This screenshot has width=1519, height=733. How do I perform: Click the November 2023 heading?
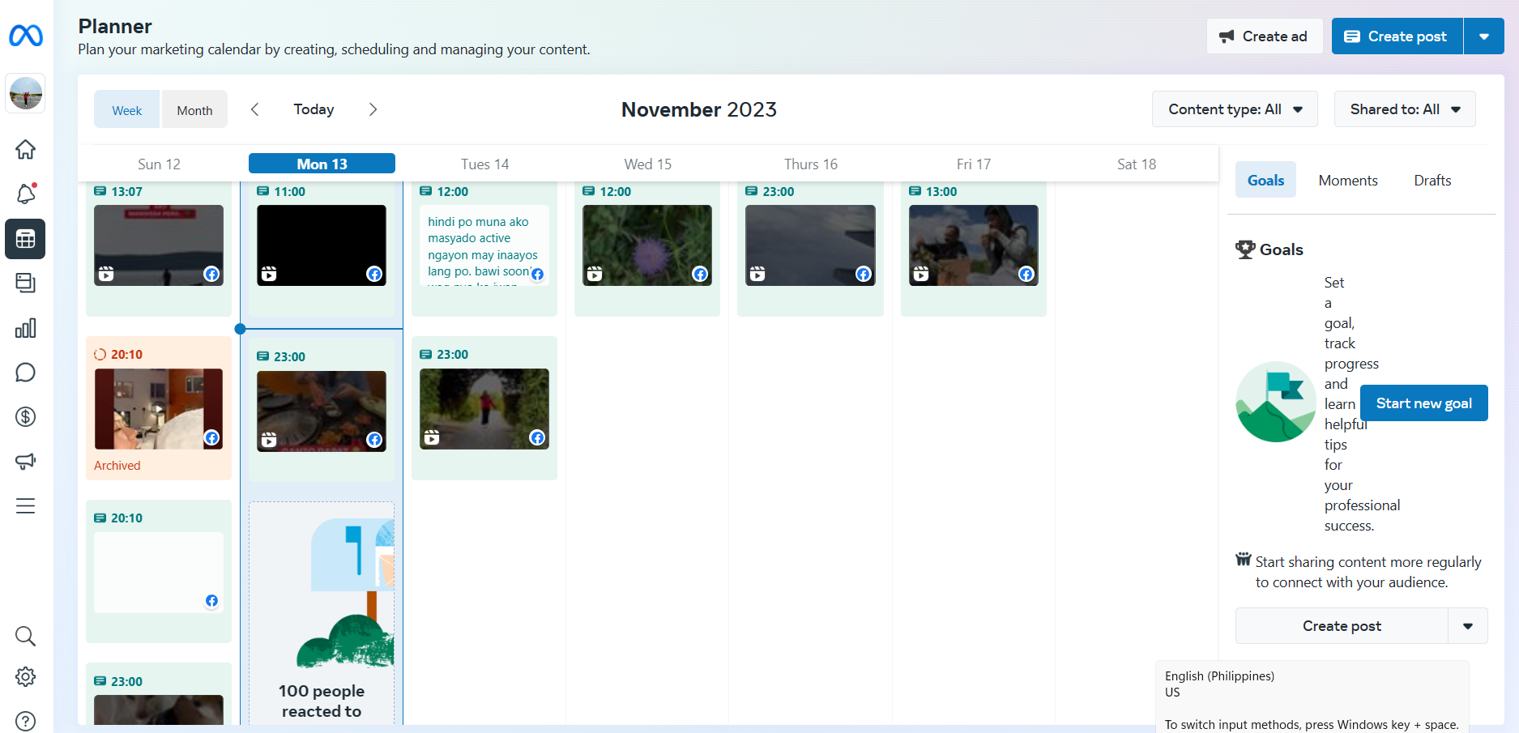(x=699, y=109)
